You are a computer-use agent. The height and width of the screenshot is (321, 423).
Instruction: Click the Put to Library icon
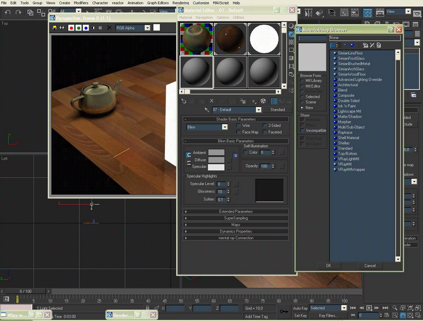[x=243, y=101]
